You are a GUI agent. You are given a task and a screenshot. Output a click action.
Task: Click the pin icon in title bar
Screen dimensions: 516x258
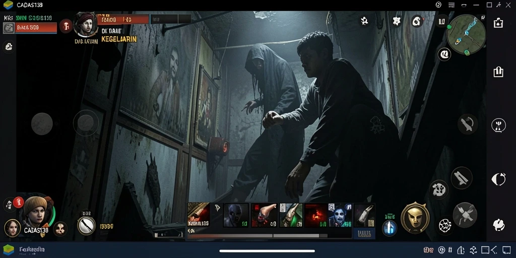point(499,5)
